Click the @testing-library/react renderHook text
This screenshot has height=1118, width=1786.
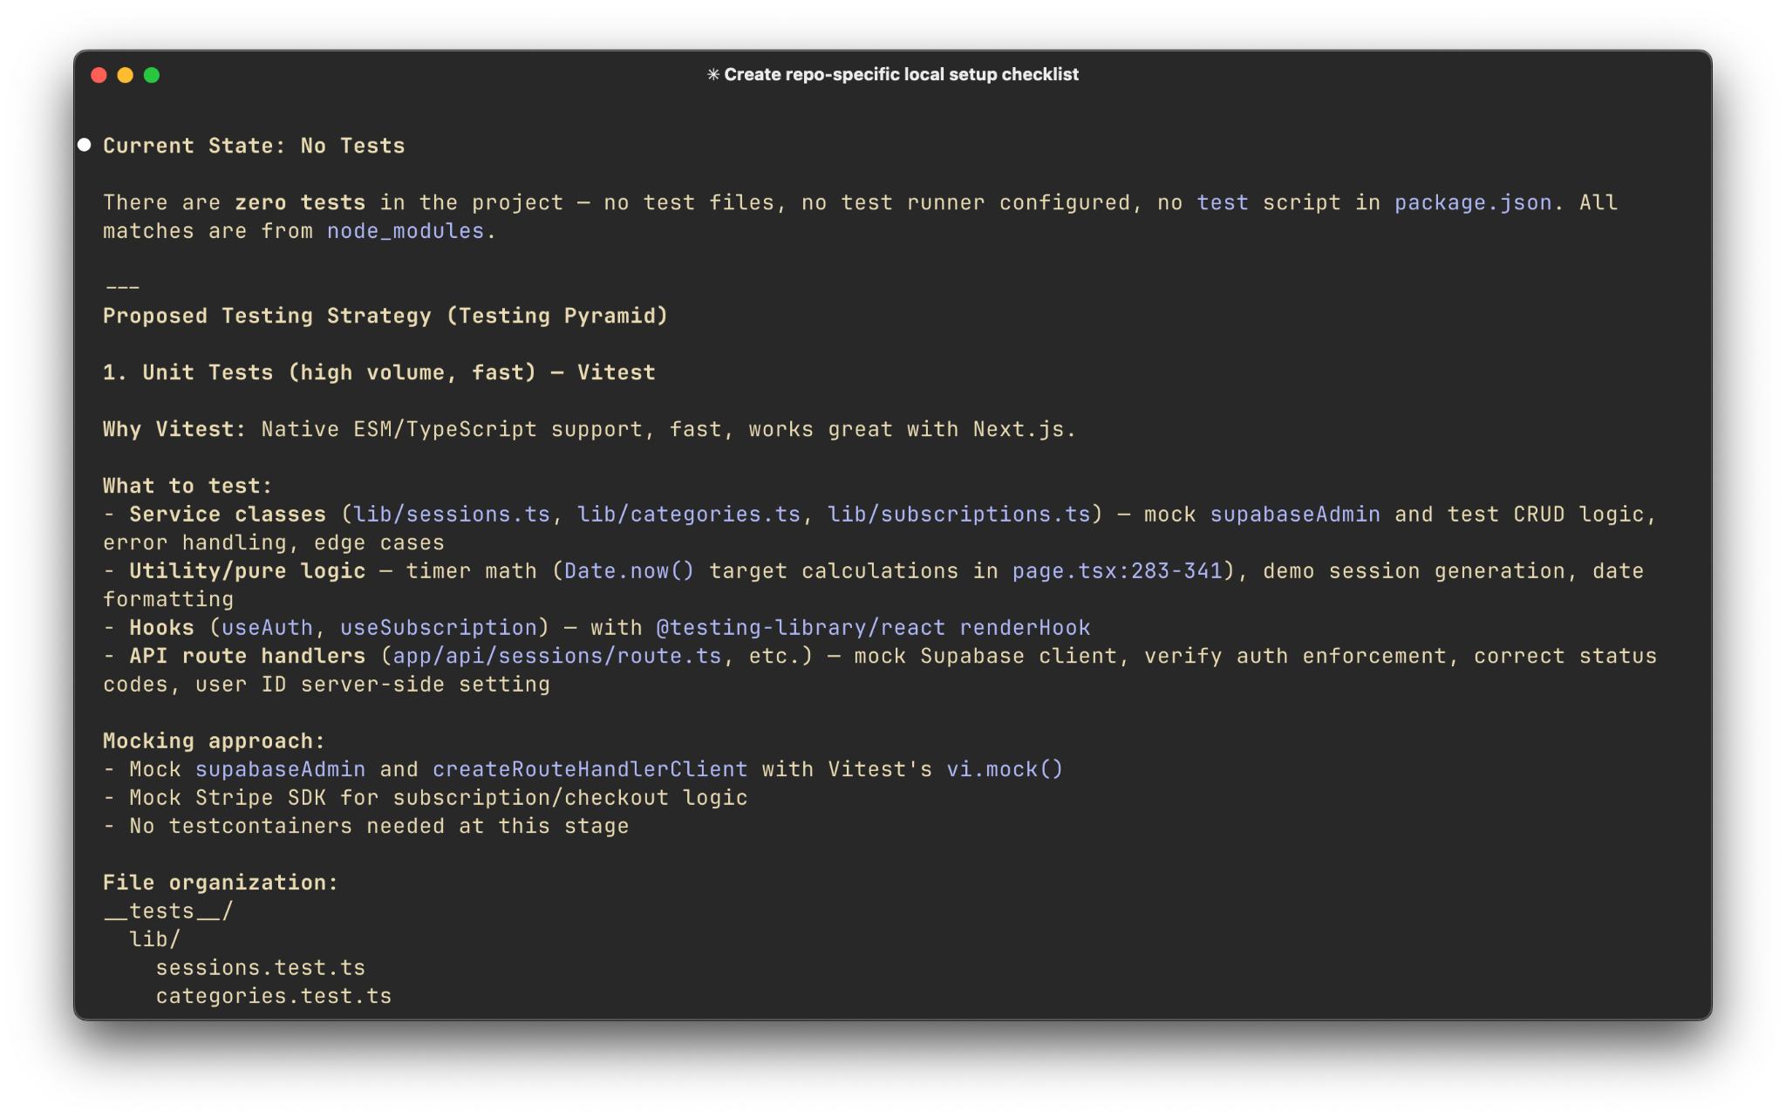[873, 628]
